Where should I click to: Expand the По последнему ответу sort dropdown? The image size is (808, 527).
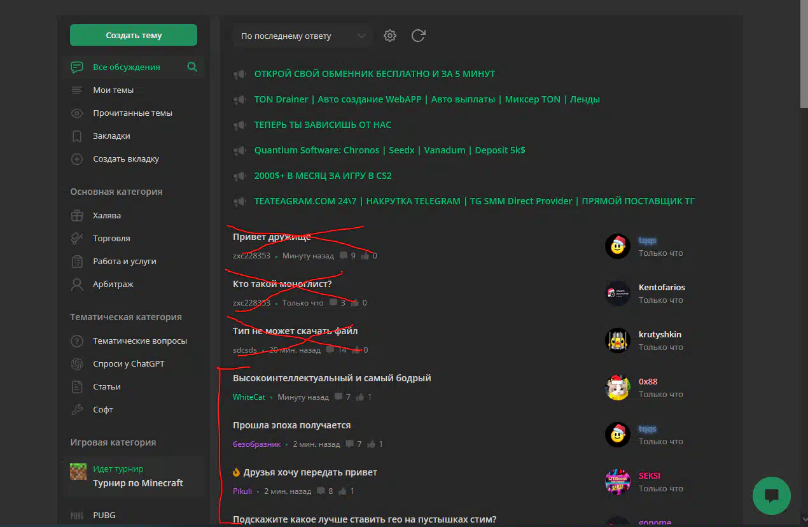302,36
